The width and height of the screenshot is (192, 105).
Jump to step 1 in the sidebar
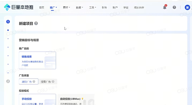[8, 22]
